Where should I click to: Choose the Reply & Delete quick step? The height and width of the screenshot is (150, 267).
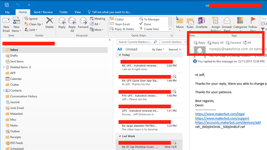tap(122, 29)
